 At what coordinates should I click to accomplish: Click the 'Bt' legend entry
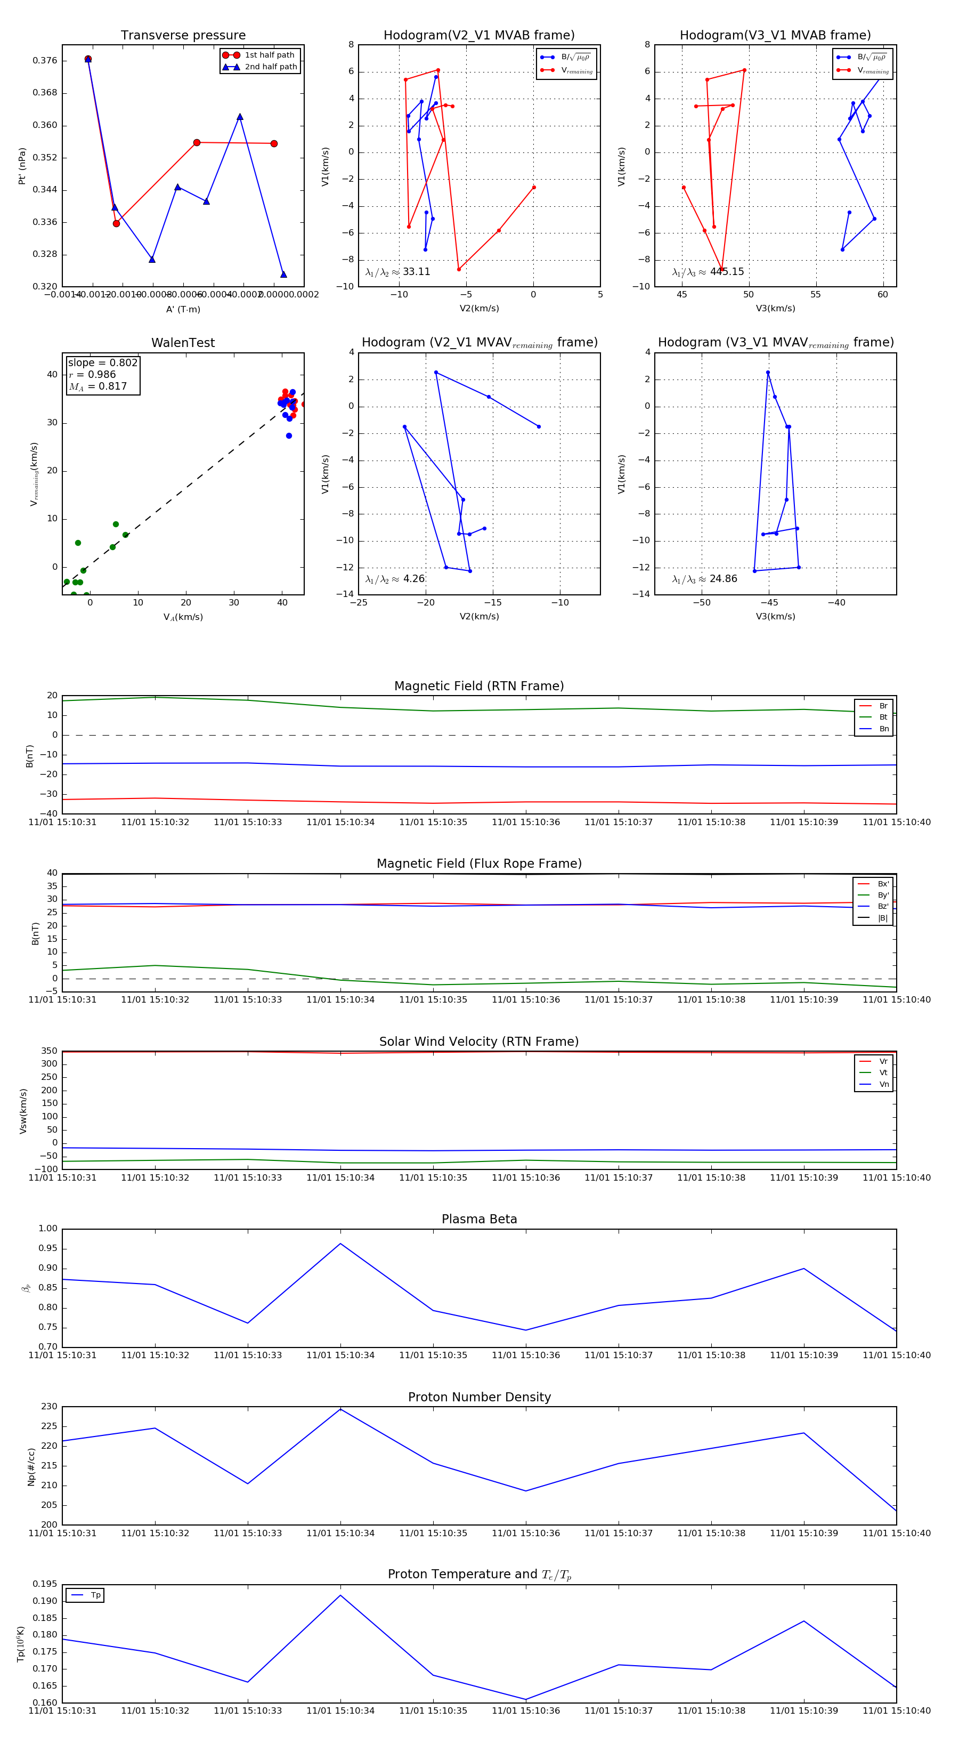[874, 717]
